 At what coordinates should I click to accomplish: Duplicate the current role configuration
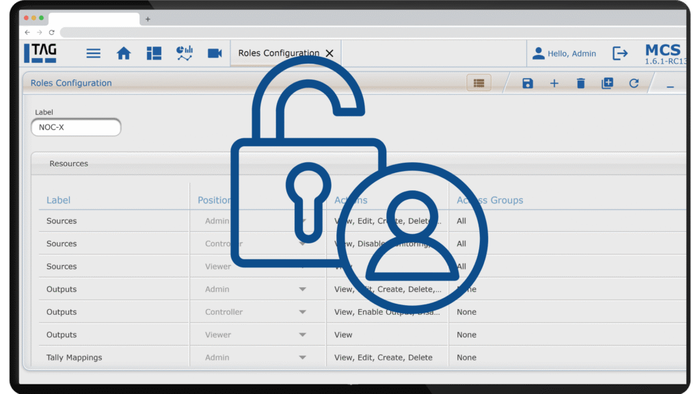click(x=606, y=83)
